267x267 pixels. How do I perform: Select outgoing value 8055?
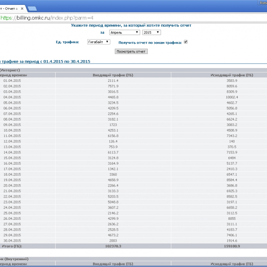click(232, 218)
